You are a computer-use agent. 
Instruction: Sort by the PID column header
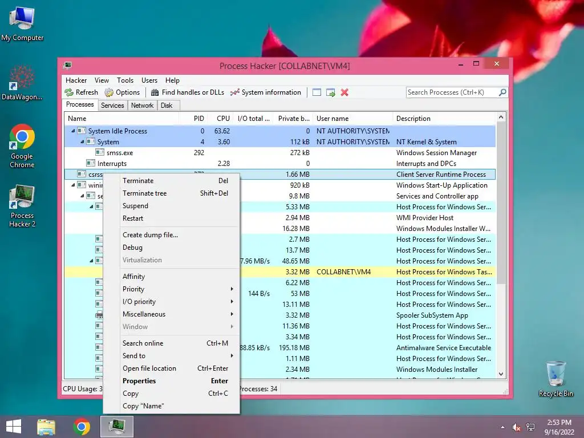193,119
